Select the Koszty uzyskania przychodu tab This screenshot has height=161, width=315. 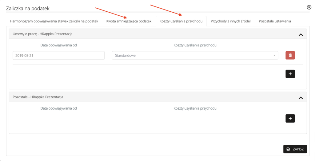click(x=181, y=21)
